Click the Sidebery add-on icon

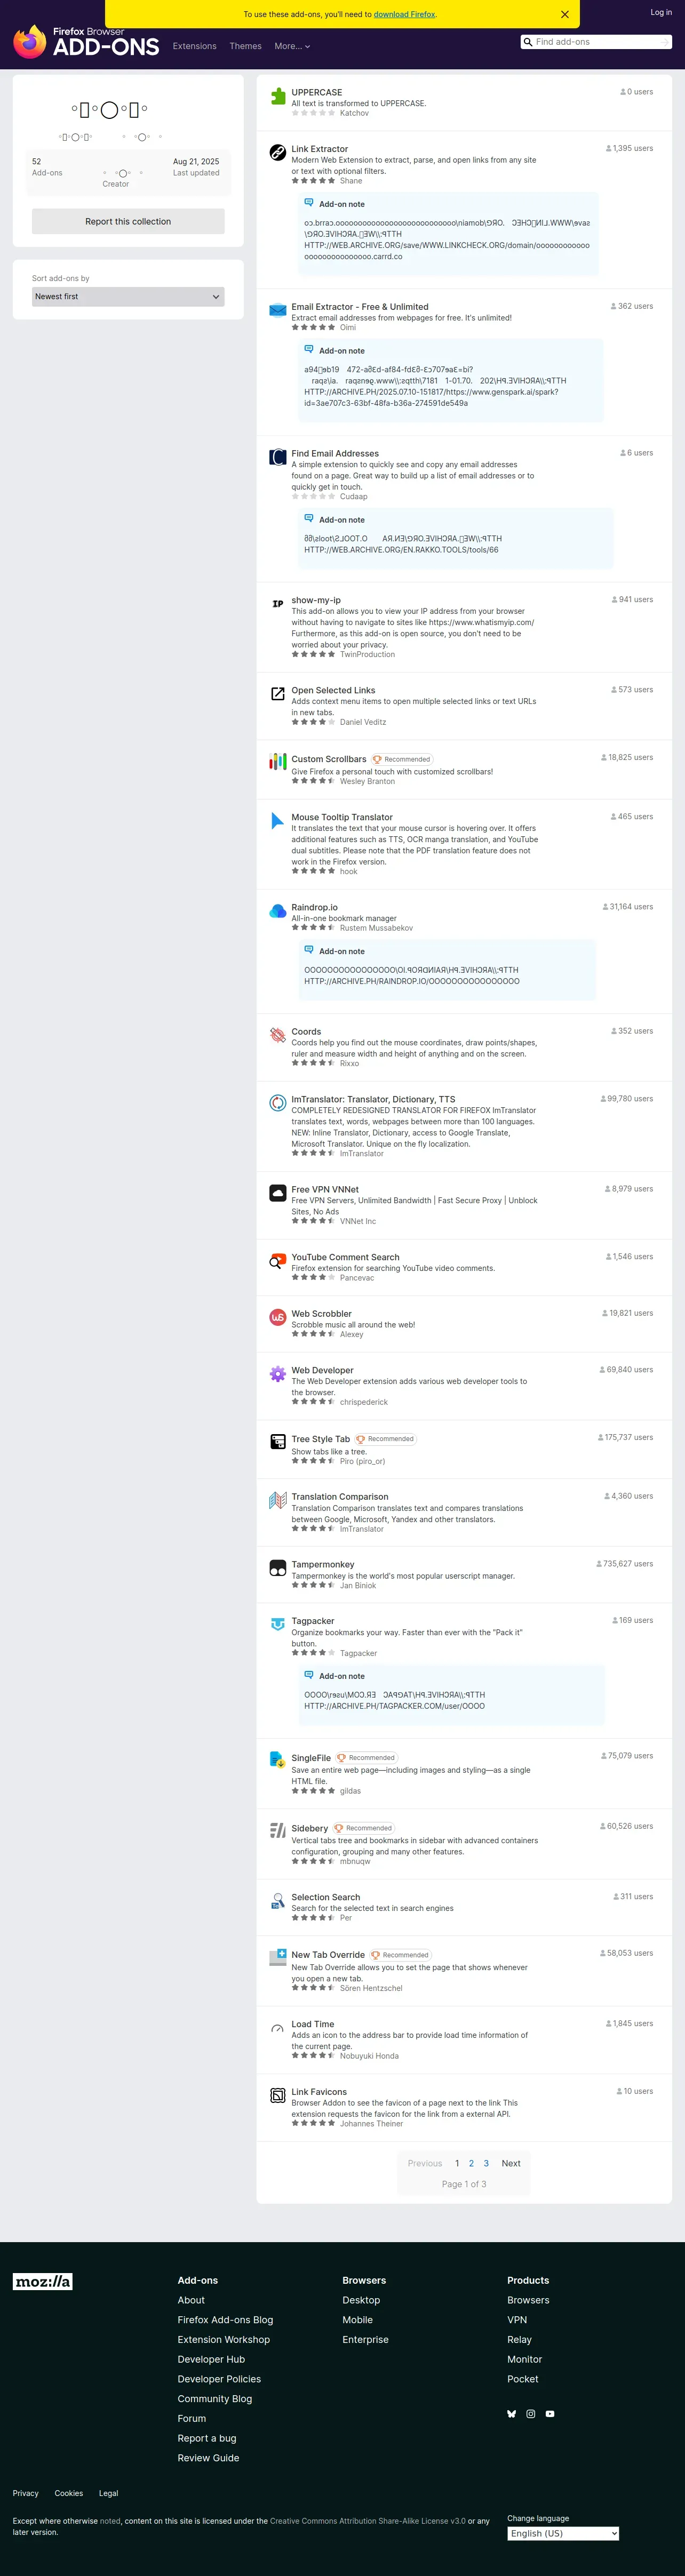coord(278,1831)
